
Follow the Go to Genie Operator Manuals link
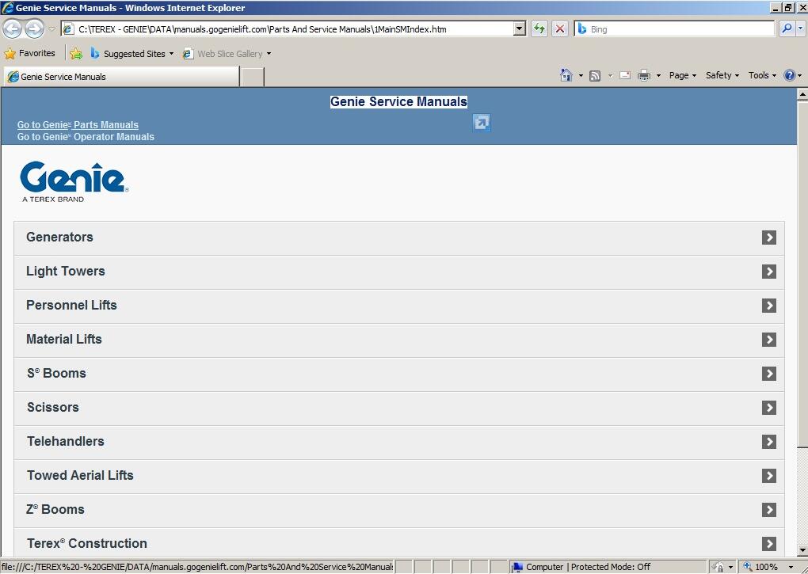86,136
